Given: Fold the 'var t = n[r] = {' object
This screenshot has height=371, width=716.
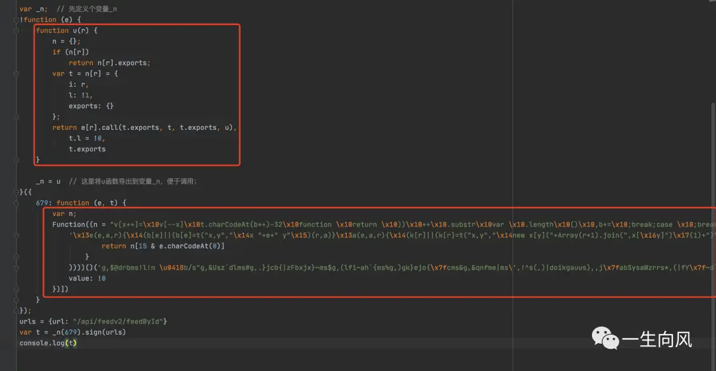Looking at the screenshot, I should click(x=16, y=74).
